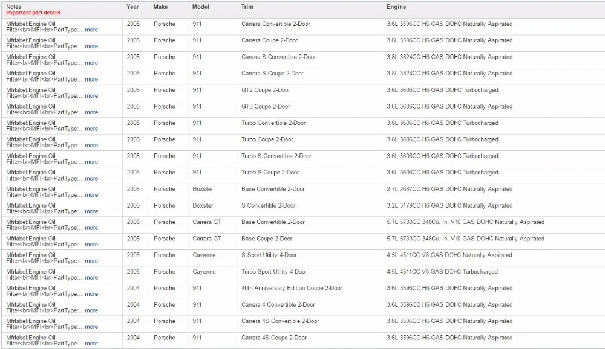Open 'more' for Carrera GT Base Convertible
Image resolution: width=605 pixels, height=349 pixels.
pyautogui.click(x=91, y=228)
